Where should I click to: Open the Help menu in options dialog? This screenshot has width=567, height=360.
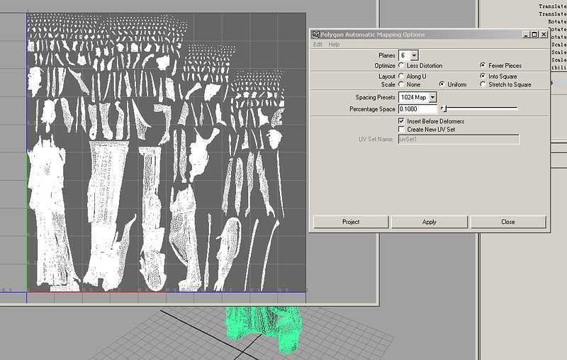(334, 44)
